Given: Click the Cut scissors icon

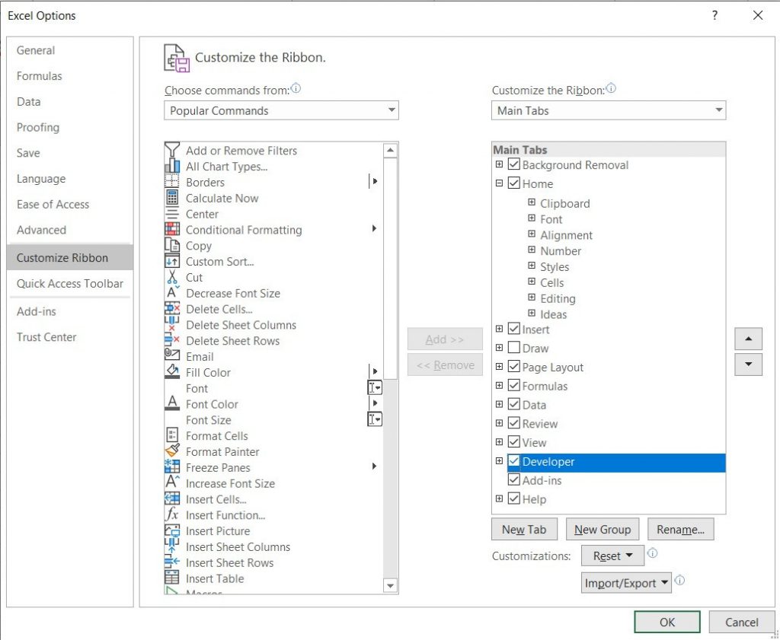Looking at the screenshot, I should click(171, 277).
